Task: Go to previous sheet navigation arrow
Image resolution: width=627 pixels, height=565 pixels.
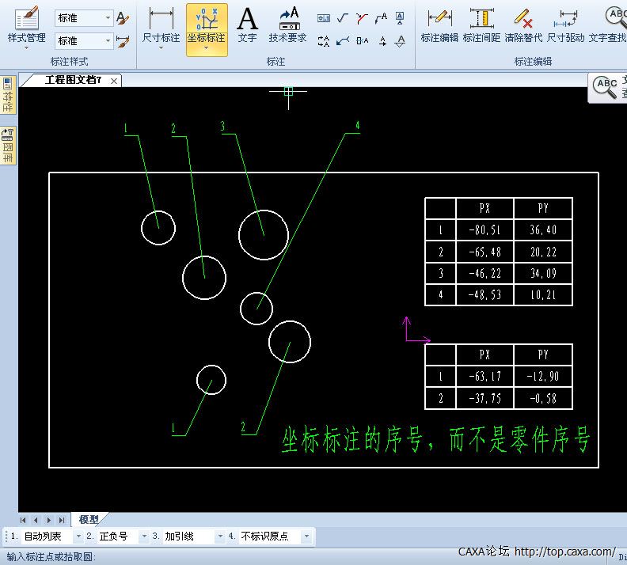Action: [36, 520]
